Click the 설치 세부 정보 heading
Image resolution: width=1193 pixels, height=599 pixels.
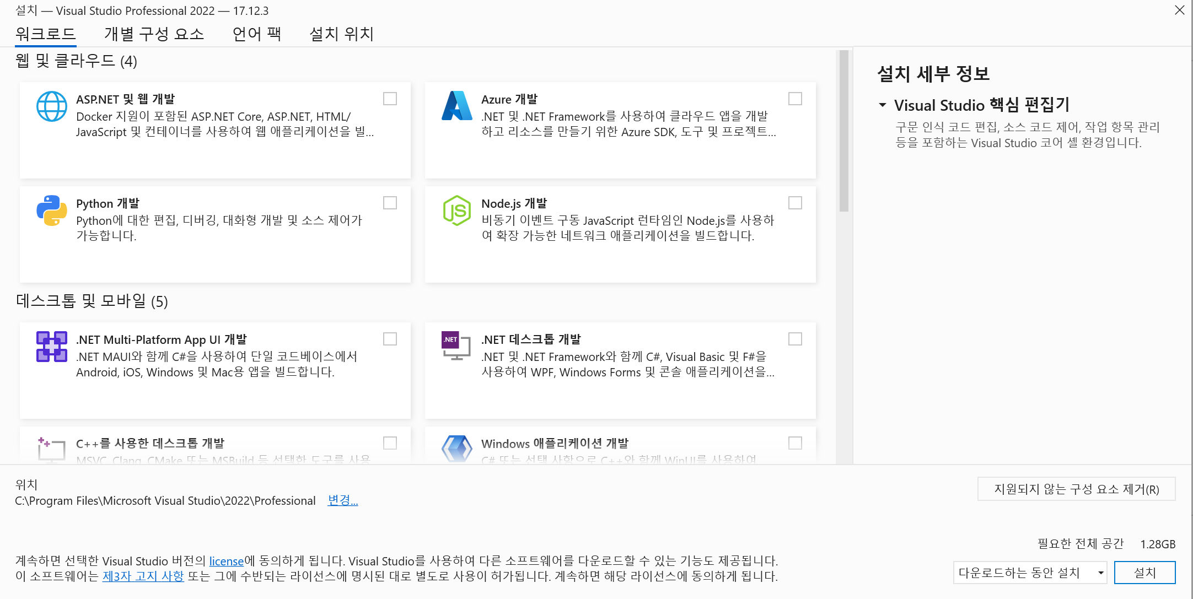(x=934, y=74)
